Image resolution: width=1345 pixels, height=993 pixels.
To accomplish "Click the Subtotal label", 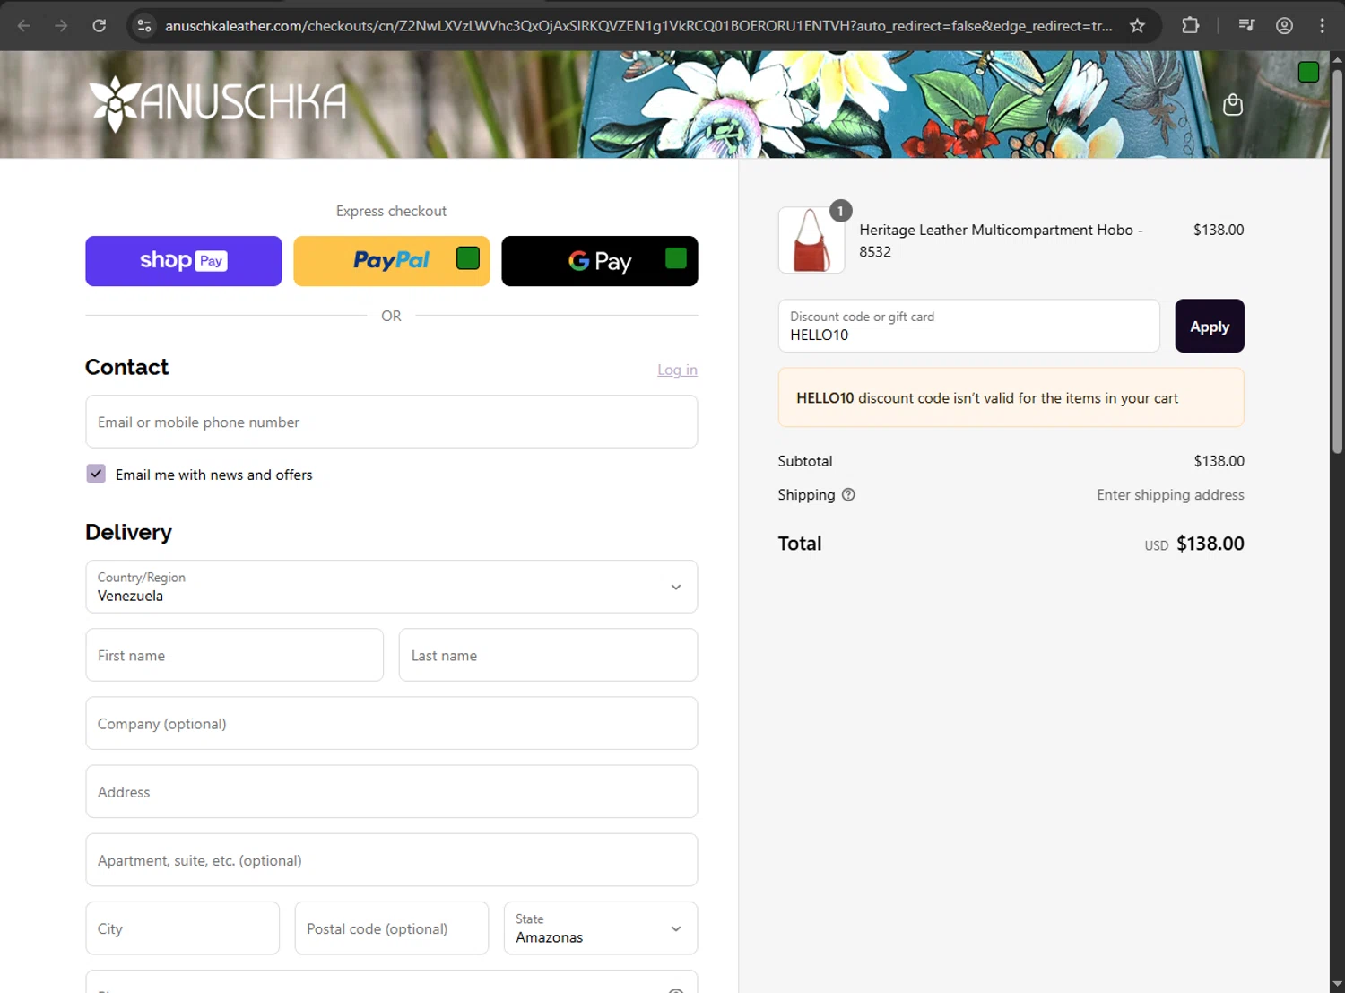I will coord(804,461).
